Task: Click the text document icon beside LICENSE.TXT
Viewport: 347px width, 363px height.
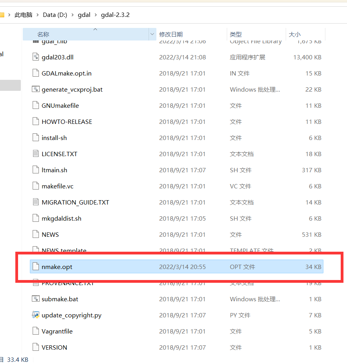Action: coord(35,153)
